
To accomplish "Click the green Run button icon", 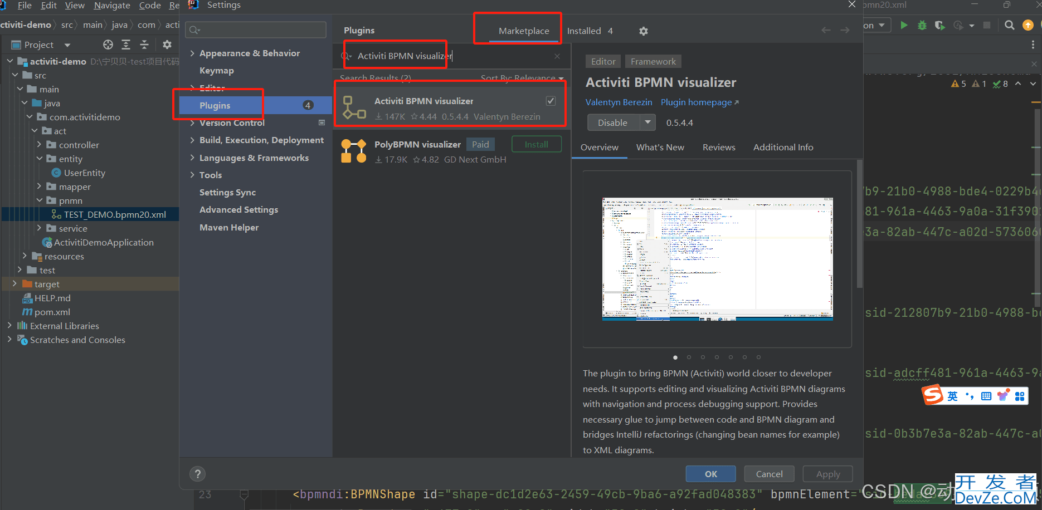I will pyautogui.click(x=904, y=26).
